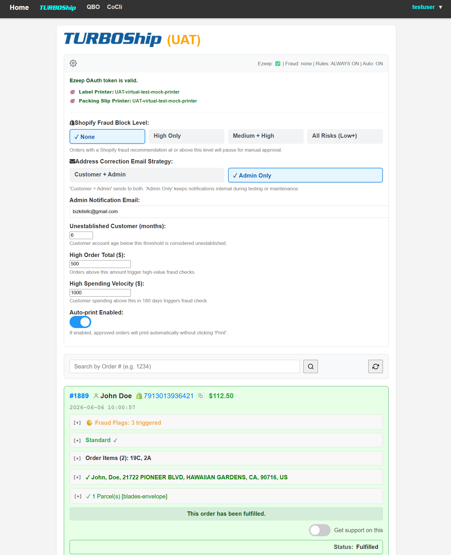Click the Label Printer target icon
451x555 pixels.
pos(73,92)
